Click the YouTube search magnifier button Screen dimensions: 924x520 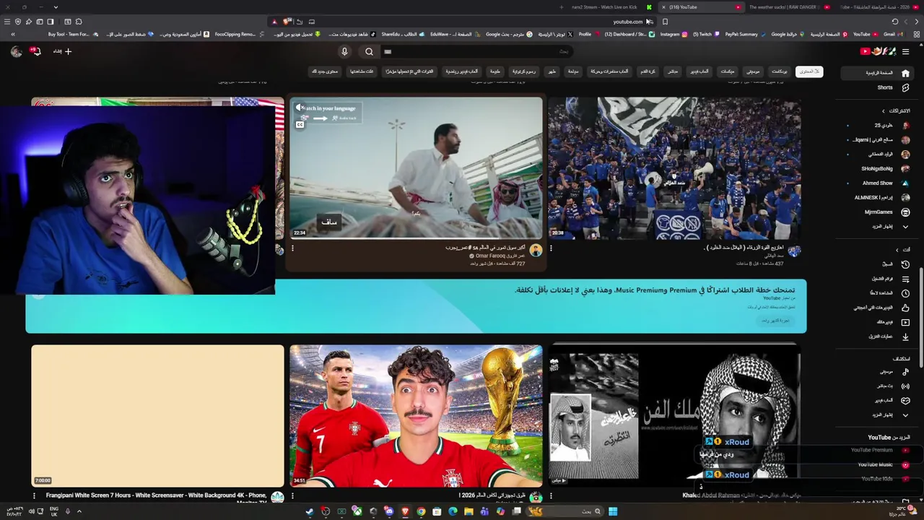point(369,51)
